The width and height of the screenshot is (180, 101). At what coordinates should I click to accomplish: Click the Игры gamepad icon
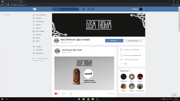pos(34,41)
